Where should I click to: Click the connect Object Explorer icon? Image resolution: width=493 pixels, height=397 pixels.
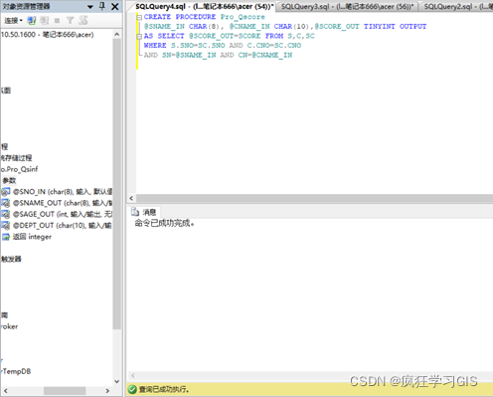(32, 21)
